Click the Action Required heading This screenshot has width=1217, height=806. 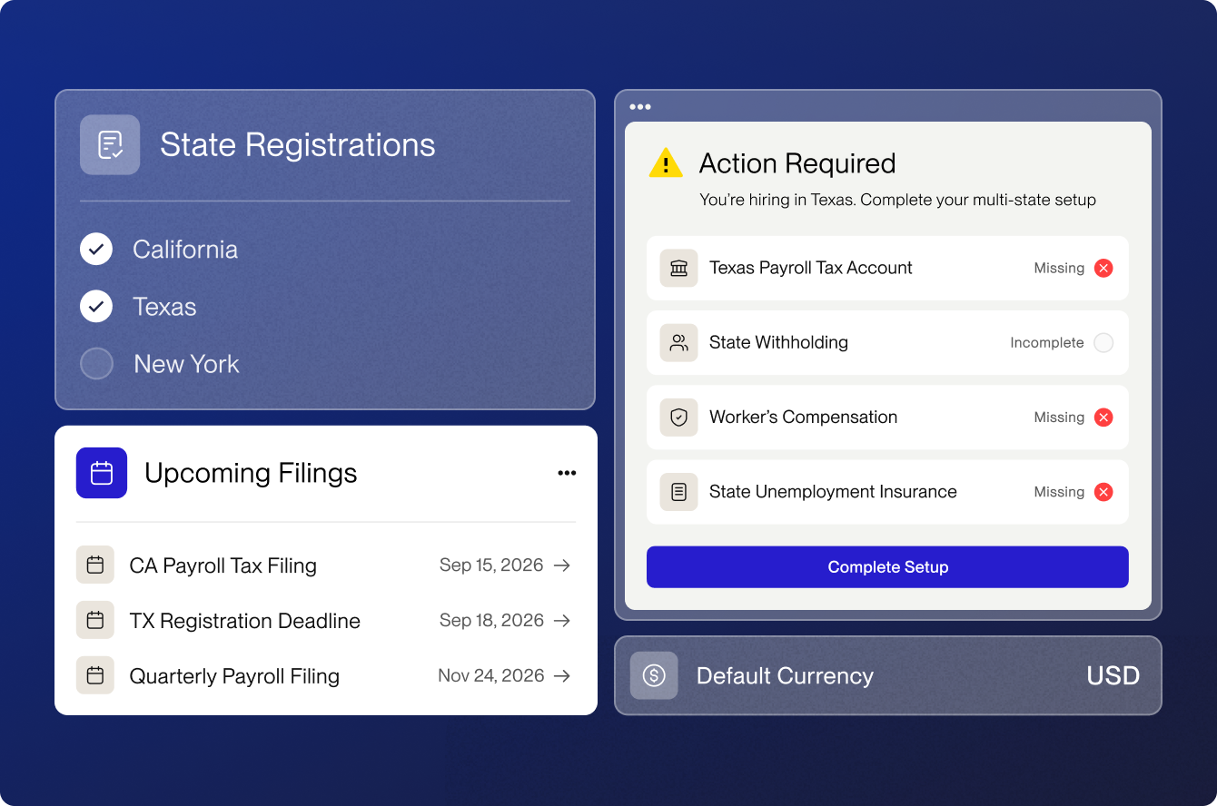(797, 163)
